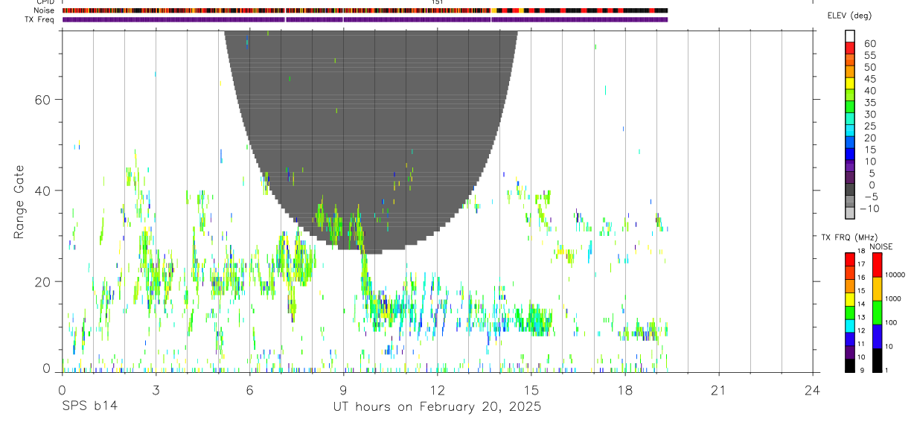Click the "18" UT hours axis tick
Image resolution: width=914 pixels, height=422 pixels.
tap(624, 389)
